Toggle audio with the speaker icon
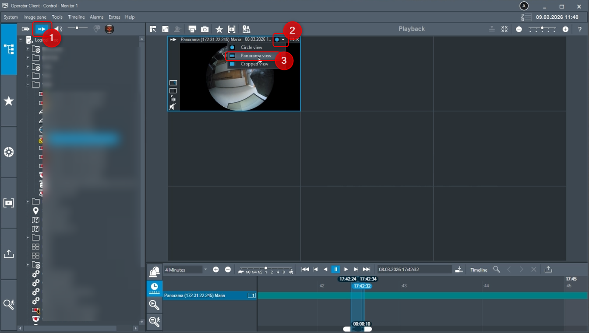 click(x=58, y=29)
